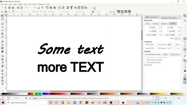187x105 pixels.
Task: Switch to Export PNG Image tab
Action: [x=169, y=17]
